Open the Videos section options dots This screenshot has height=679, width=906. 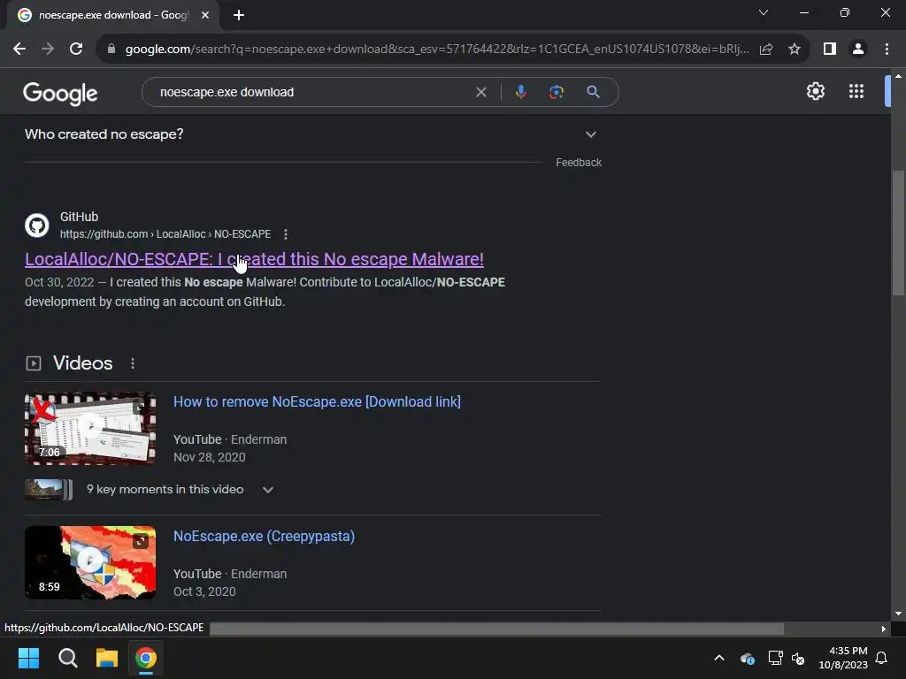tap(133, 363)
